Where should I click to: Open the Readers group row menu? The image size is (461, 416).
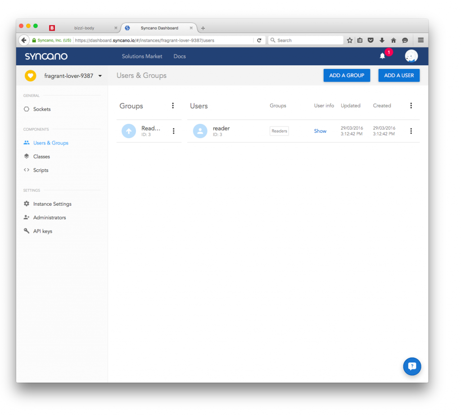[173, 131]
